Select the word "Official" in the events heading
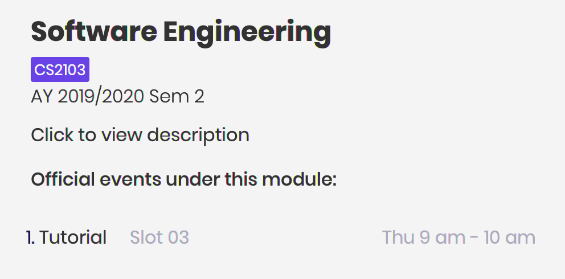The image size is (565, 279). coord(63,179)
